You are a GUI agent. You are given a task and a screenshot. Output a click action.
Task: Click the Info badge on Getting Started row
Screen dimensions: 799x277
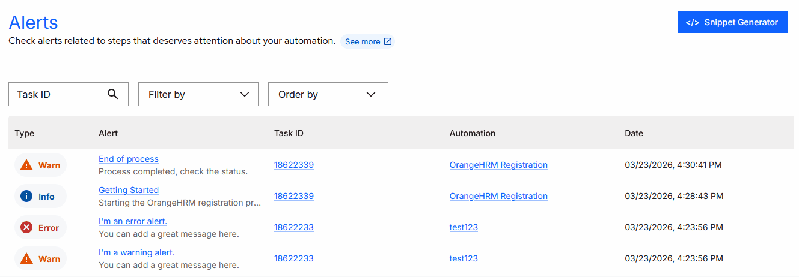click(x=40, y=197)
